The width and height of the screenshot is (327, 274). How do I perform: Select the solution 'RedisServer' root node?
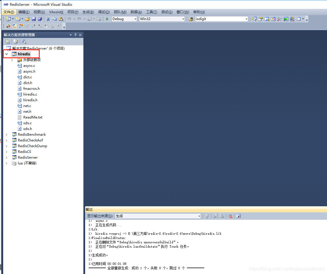coord(38,48)
